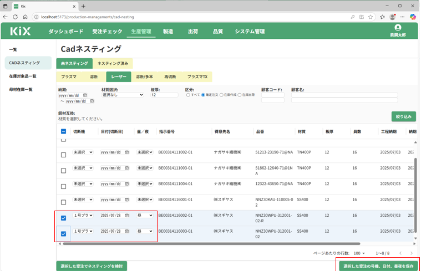Open 在庫対象品一覧 in sidebar

point(23,76)
